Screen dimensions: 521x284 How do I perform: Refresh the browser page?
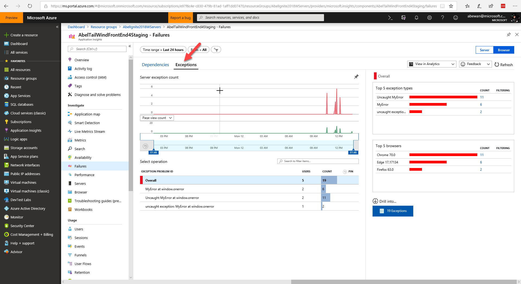point(30,6)
